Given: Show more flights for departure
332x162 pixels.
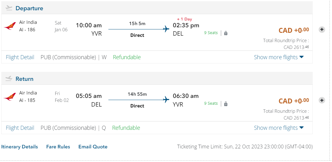Looking at the screenshot, I should [279, 57].
